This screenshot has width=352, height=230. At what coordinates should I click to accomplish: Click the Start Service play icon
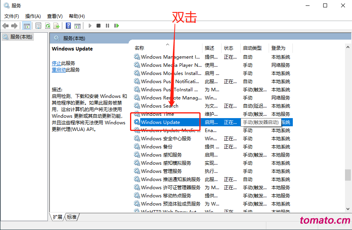pos(90,26)
